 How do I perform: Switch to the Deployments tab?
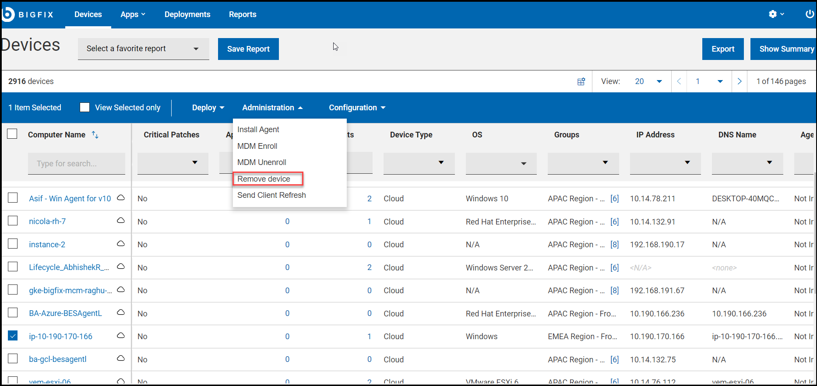187,14
